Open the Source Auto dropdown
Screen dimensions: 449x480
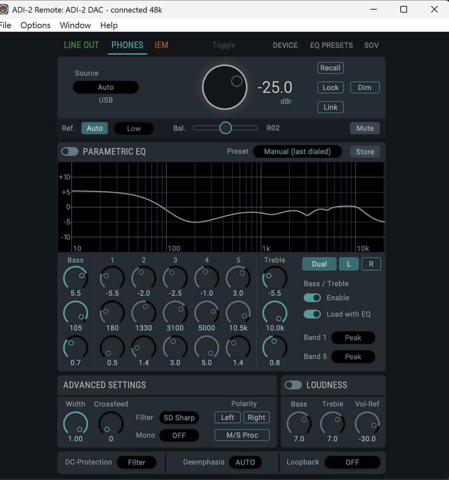point(106,87)
